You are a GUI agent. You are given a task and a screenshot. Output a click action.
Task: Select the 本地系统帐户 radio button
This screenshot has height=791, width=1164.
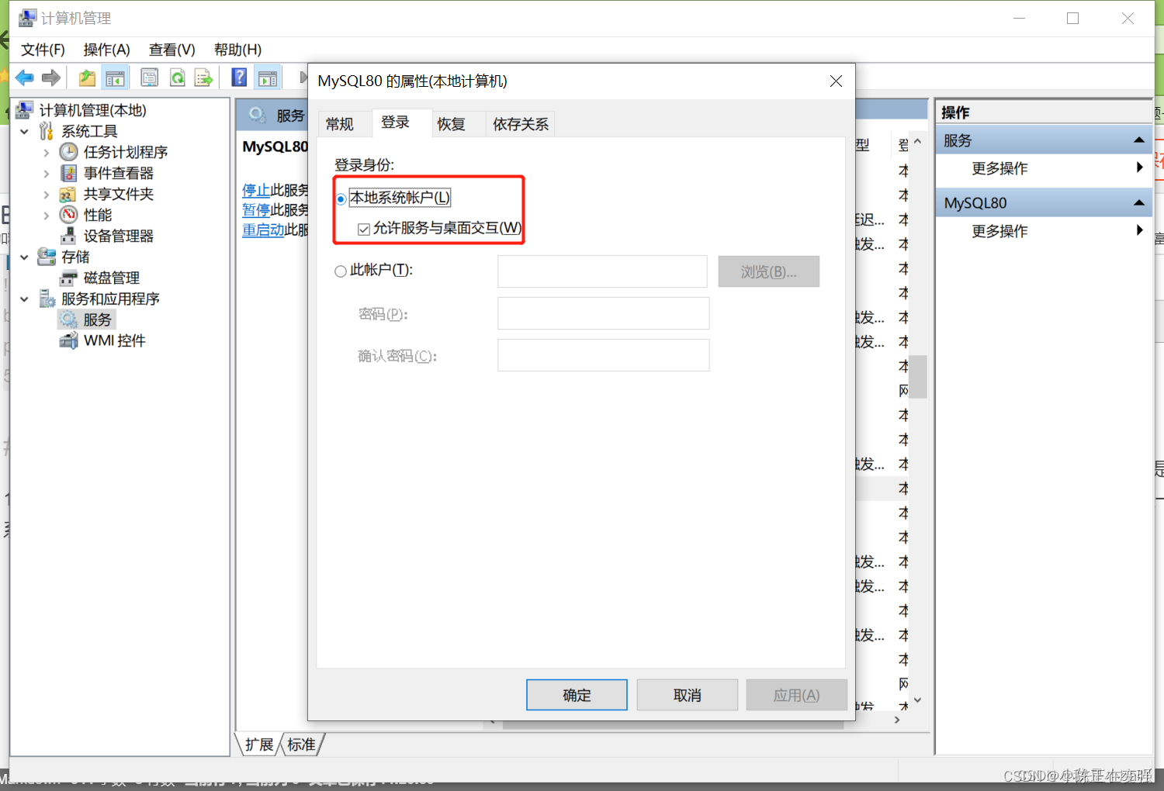coord(341,198)
